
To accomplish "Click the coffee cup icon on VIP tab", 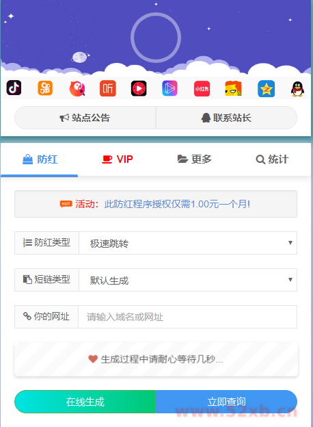I will tap(107, 159).
